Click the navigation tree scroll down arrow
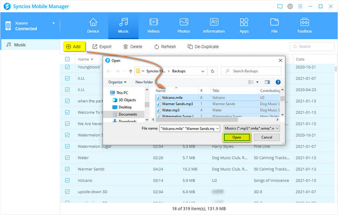The width and height of the screenshot is (338, 215). point(147,120)
